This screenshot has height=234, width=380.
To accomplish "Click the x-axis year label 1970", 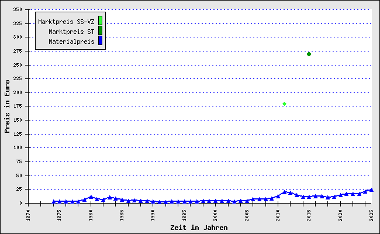I will 28,215.
